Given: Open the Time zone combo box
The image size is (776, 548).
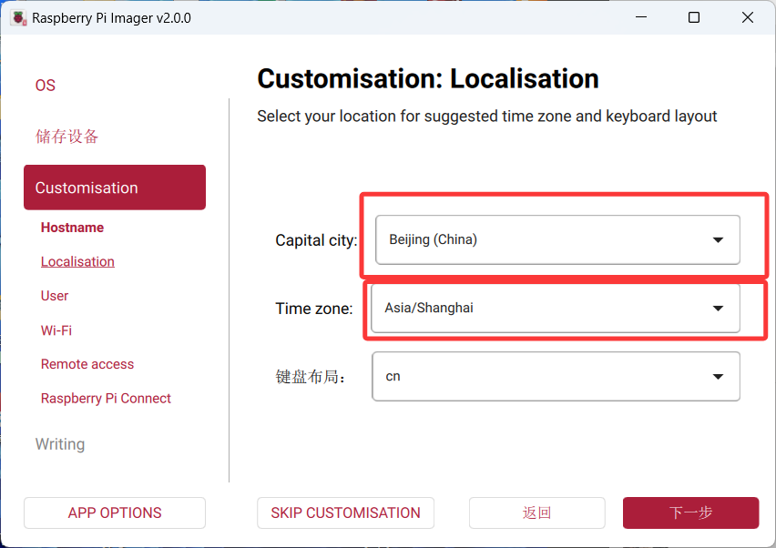Looking at the screenshot, I should pyautogui.click(x=556, y=308).
